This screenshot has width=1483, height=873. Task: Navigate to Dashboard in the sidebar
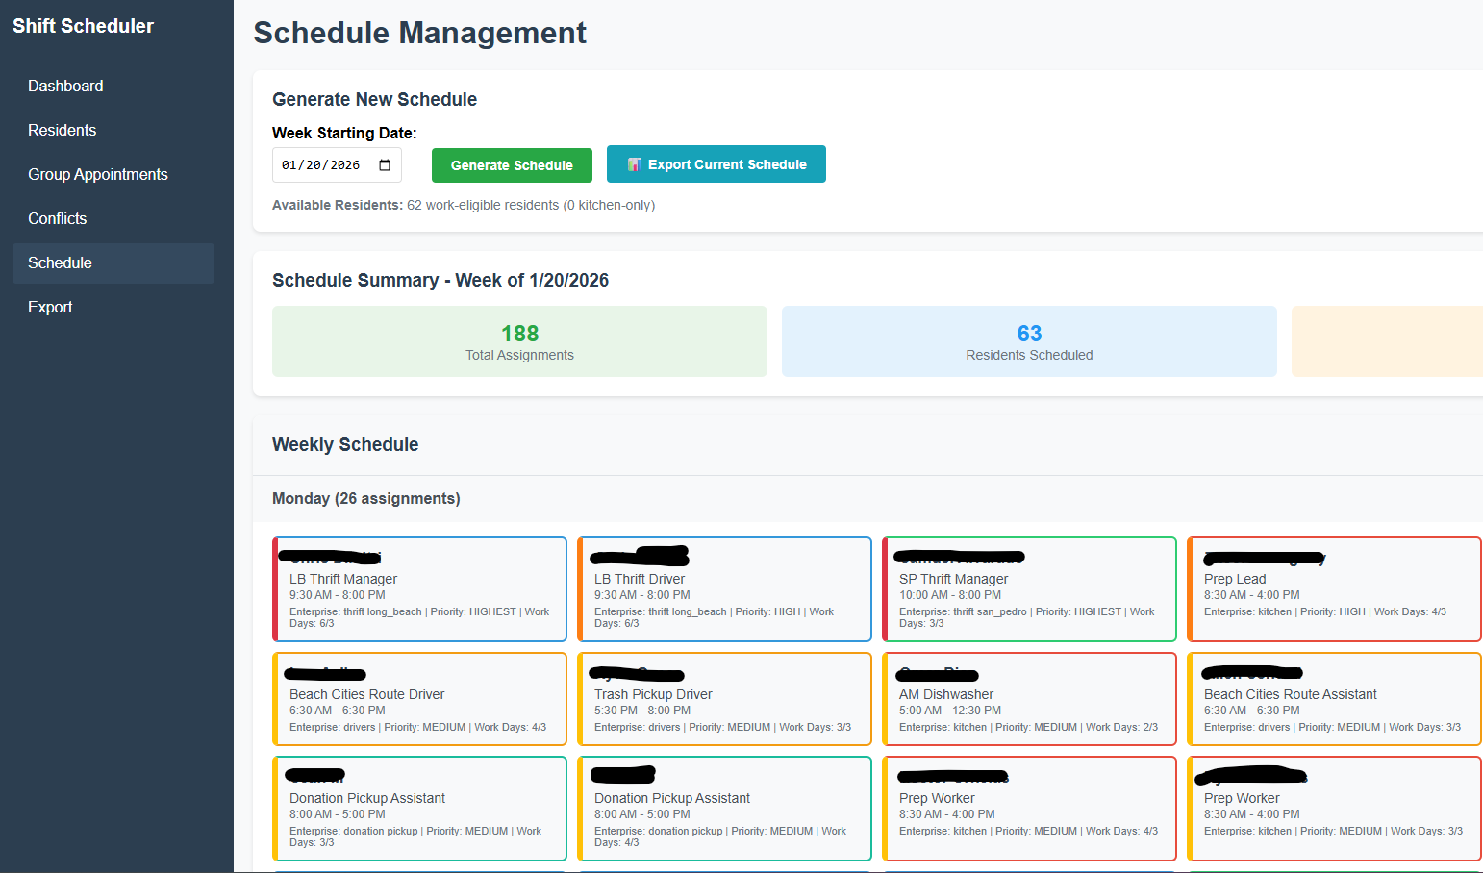click(x=65, y=86)
